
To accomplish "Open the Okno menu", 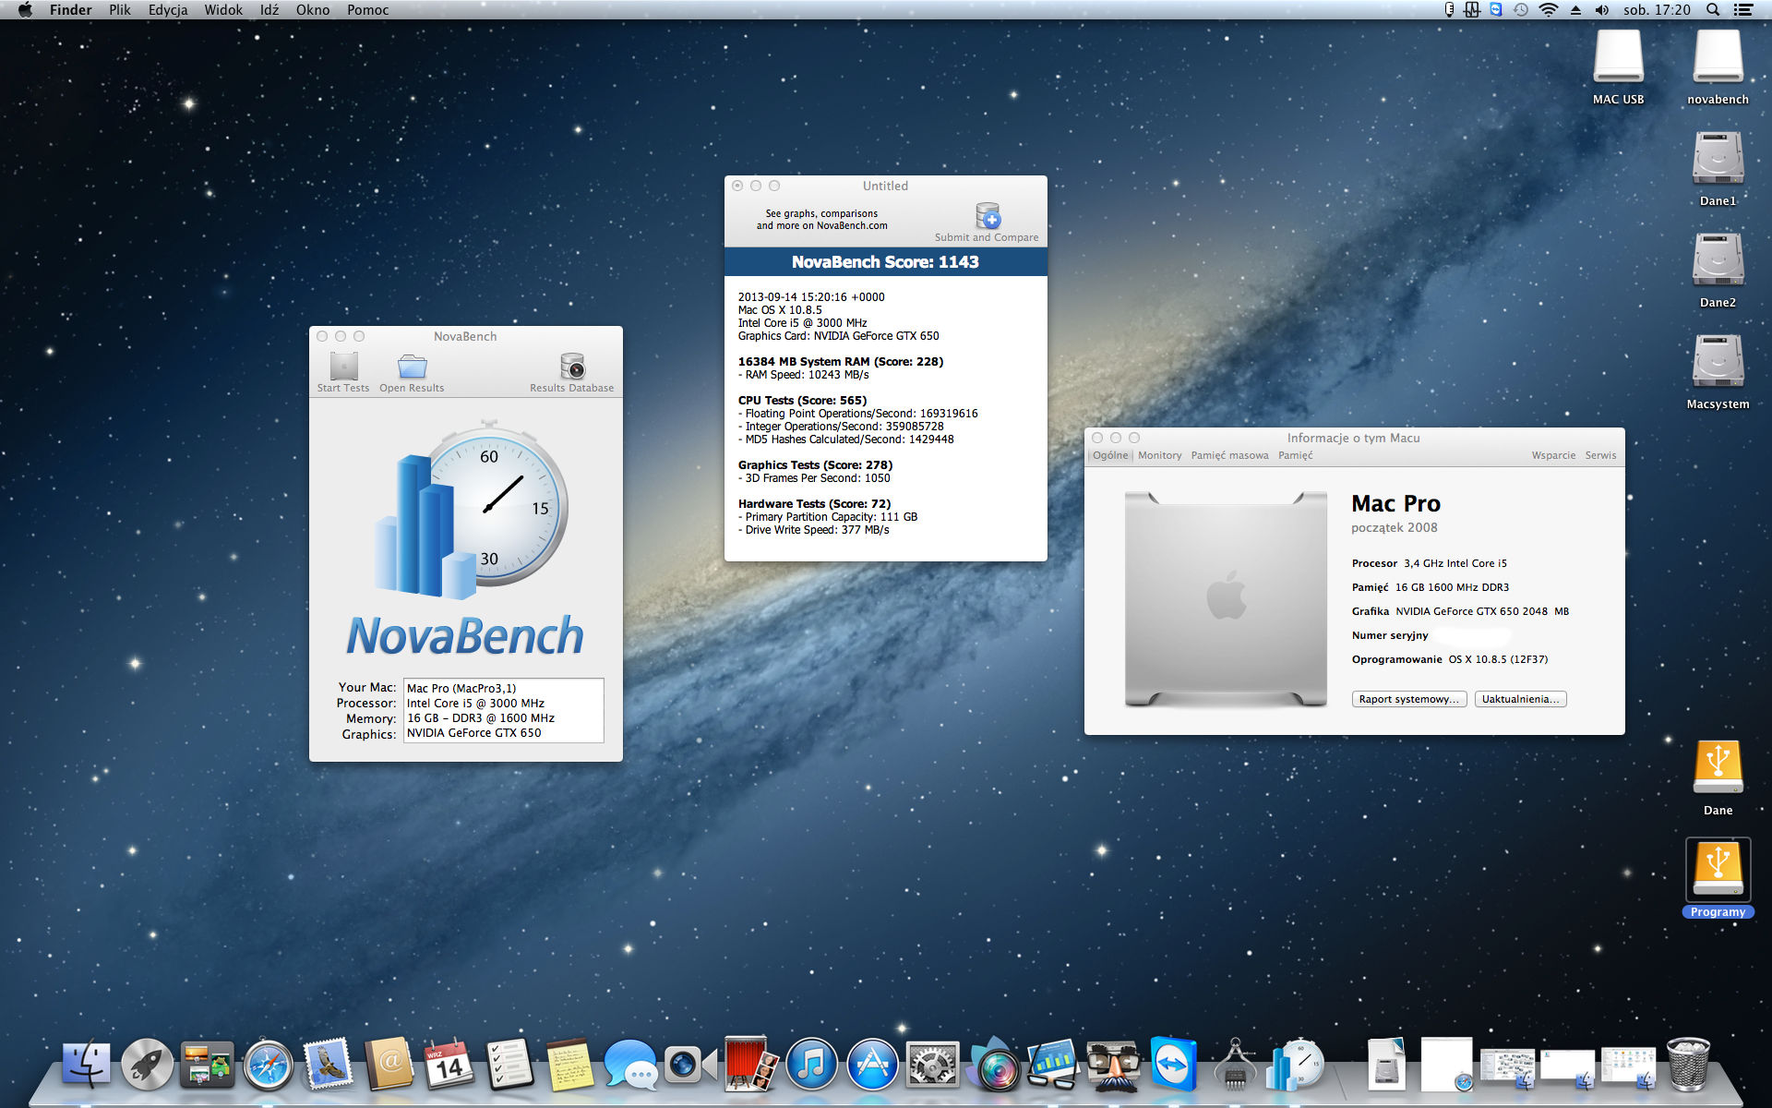I will 313,10.
